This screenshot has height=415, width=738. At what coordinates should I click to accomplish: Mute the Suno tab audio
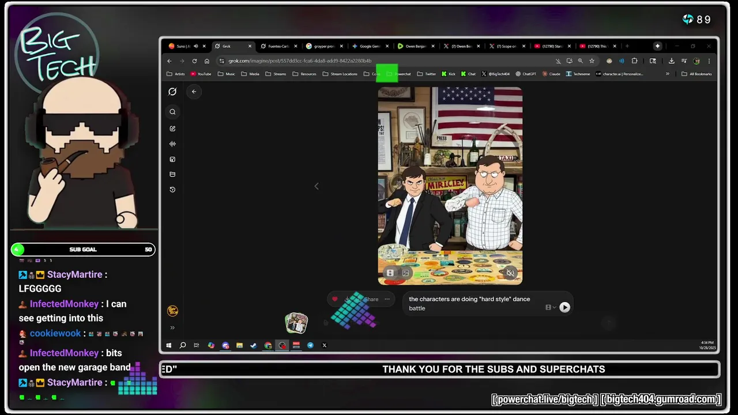coord(195,46)
